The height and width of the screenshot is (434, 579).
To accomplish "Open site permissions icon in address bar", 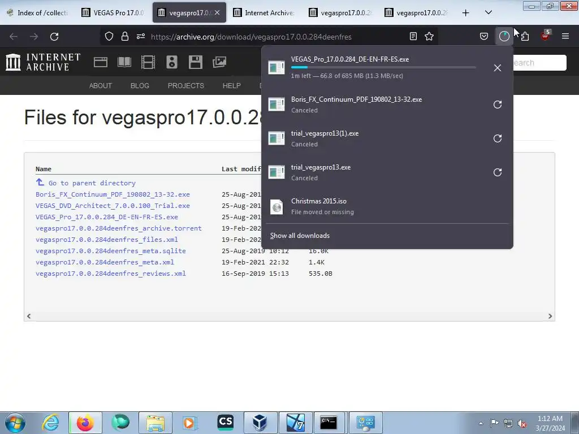I will click(x=141, y=36).
